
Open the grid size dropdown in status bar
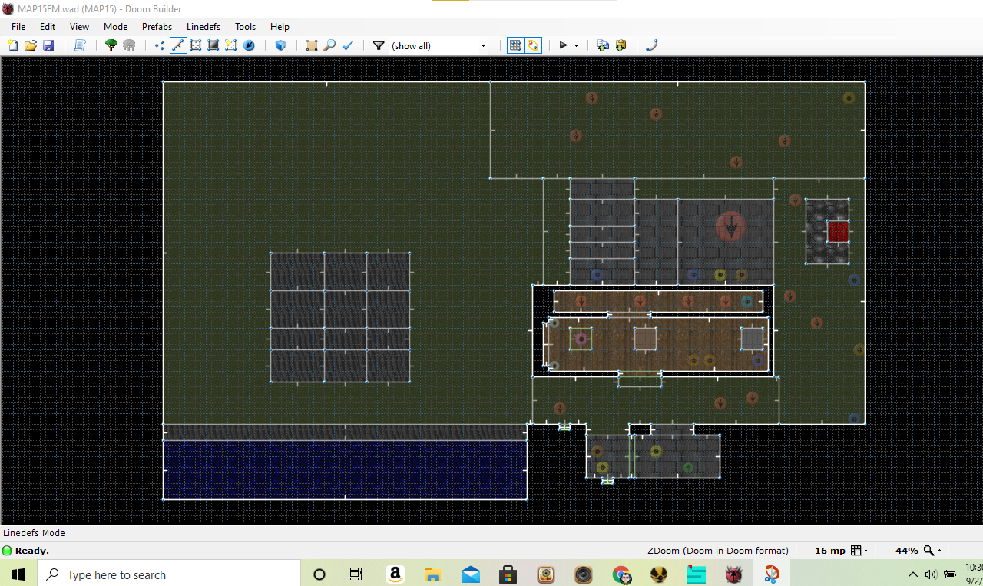click(860, 551)
